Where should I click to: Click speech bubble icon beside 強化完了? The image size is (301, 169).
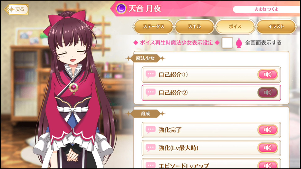150,130
